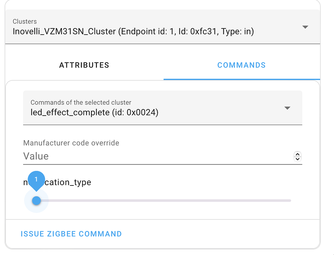Expand the cluster selection arrow
Screen dimensions: 334x255
pyautogui.click(x=305, y=27)
